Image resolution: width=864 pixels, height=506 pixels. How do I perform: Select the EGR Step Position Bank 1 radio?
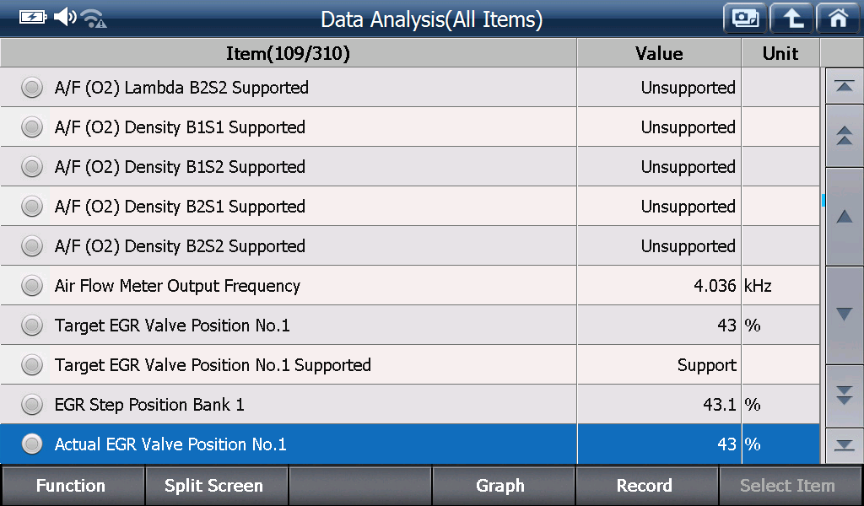(x=32, y=404)
